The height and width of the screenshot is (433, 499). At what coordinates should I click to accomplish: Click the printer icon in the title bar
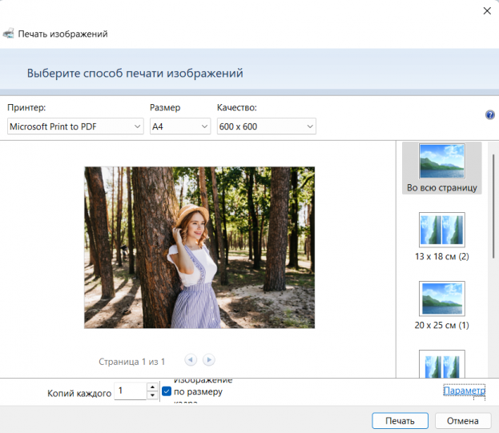pyautogui.click(x=8, y=34)
